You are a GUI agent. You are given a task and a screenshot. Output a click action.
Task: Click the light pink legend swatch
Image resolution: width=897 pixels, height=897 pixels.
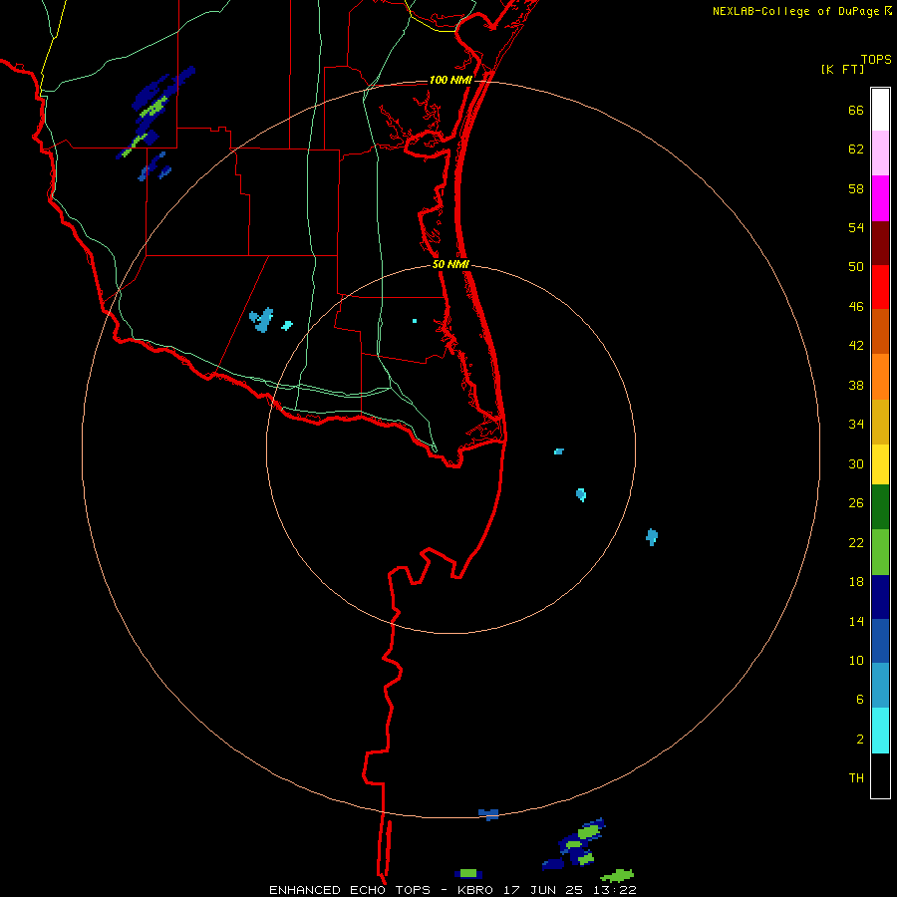[x=880, y=152]
